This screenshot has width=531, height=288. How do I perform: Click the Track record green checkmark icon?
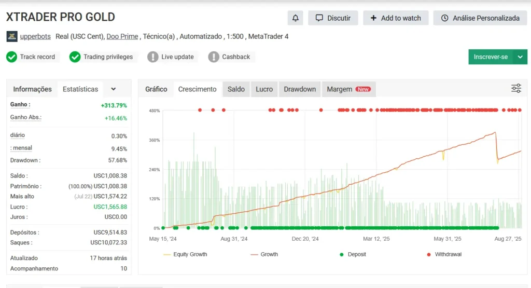11,57
